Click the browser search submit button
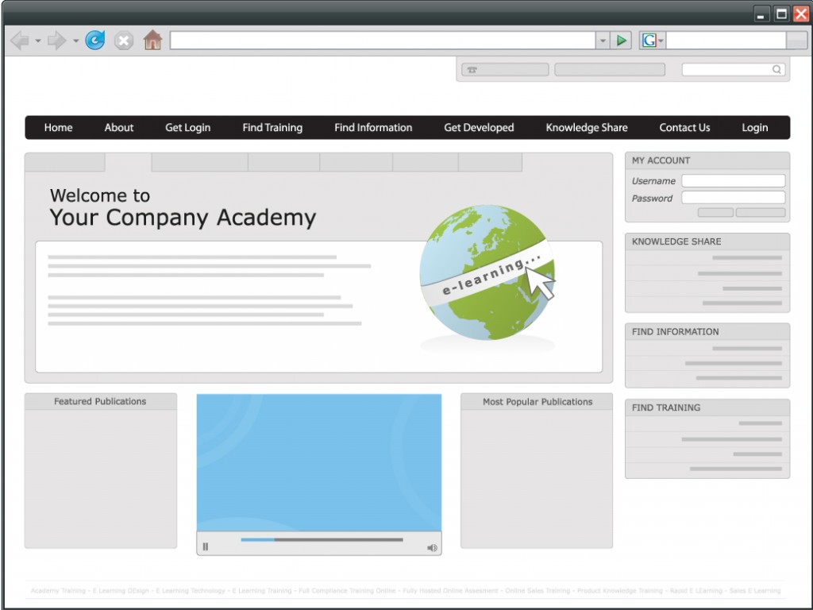Viewport: 813px width, 610px height. (796, 40)
